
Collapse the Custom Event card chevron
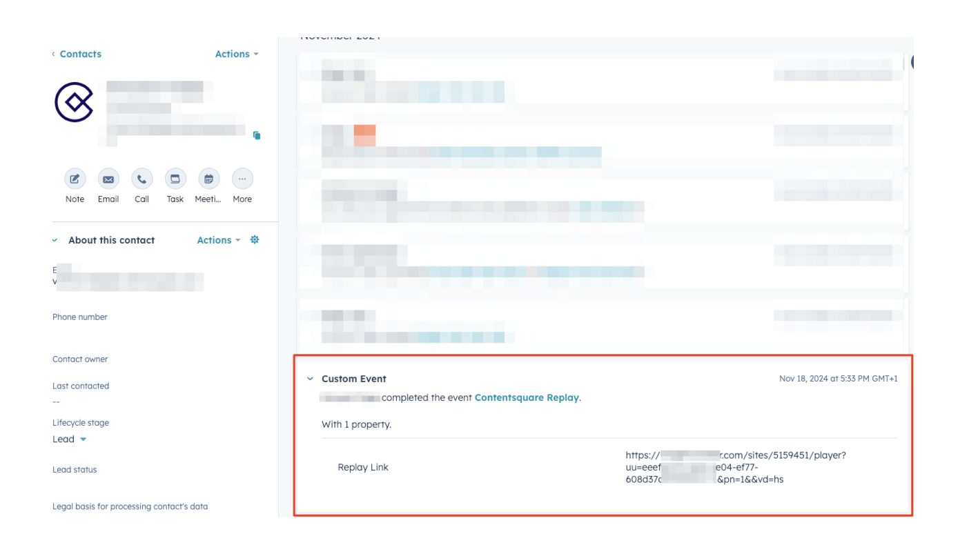[x=310, y=379]
